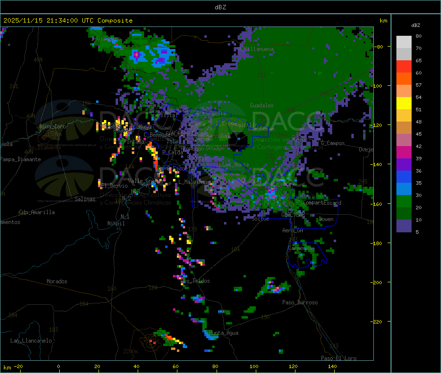Image resolution: width=441 pixels, height=373 pixels.
Task: Select the Aero_GH label
Action: click(x=293, y=230)
